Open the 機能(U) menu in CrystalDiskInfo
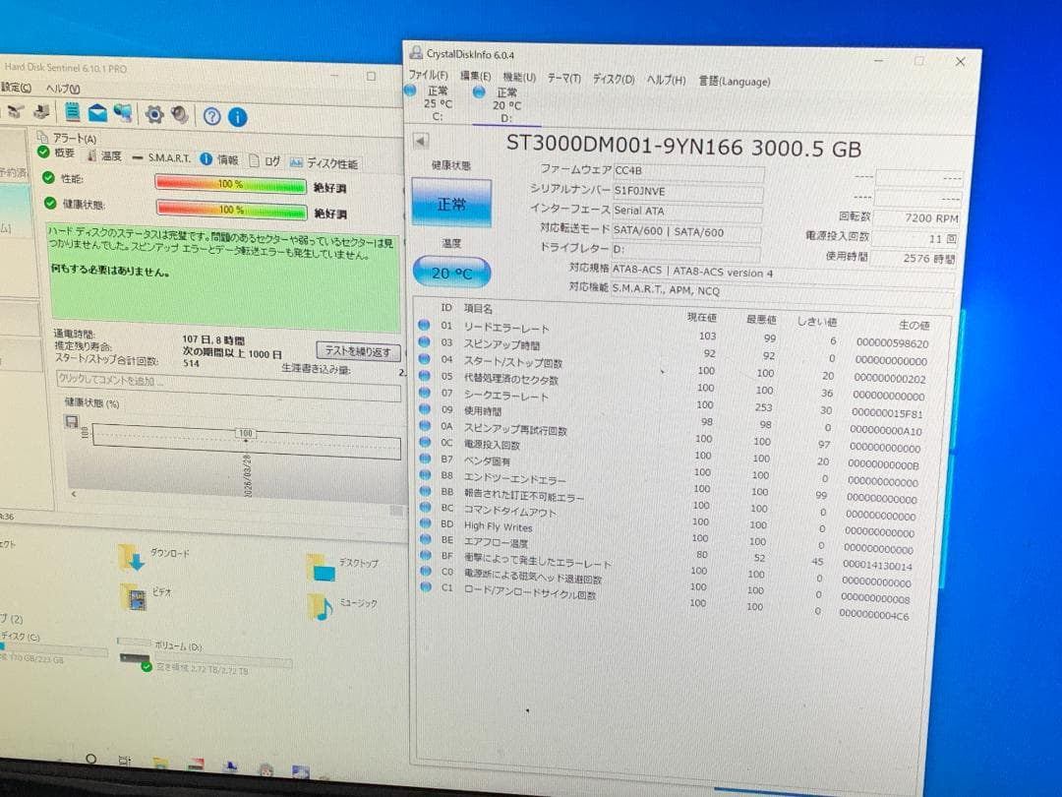 [x=519, y=78]
